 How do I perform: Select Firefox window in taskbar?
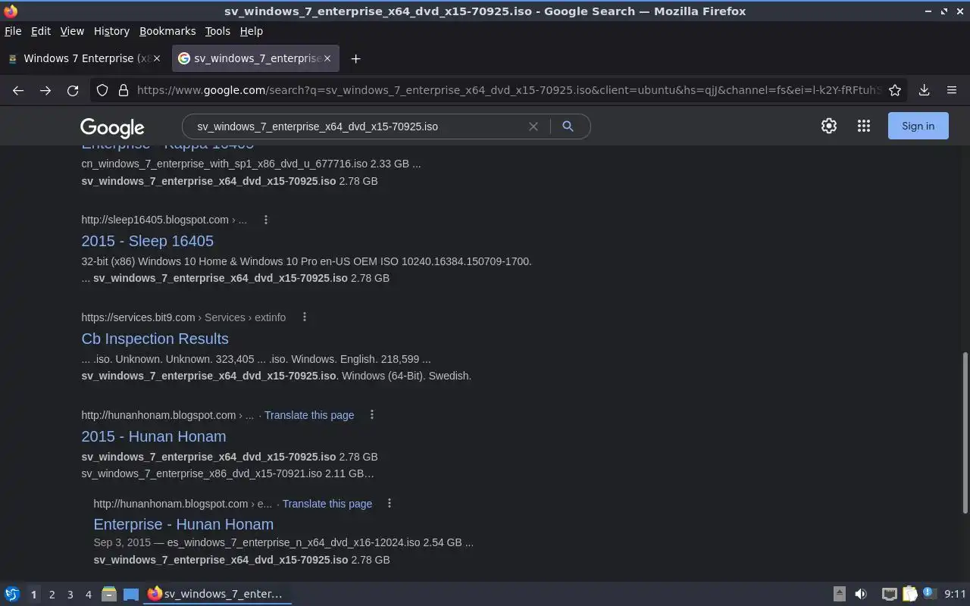[x=217, y=595]
